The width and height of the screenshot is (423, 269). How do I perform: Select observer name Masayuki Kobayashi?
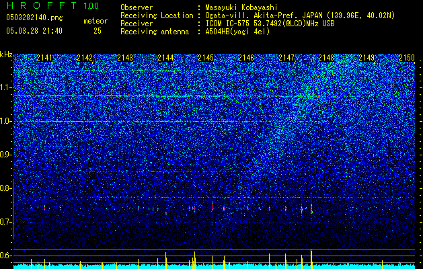click(241, 7)
